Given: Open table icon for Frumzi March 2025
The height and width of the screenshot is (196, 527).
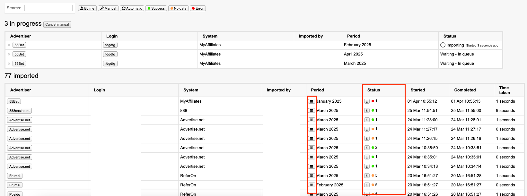Looking at the screenshot, I should (312, 176).
